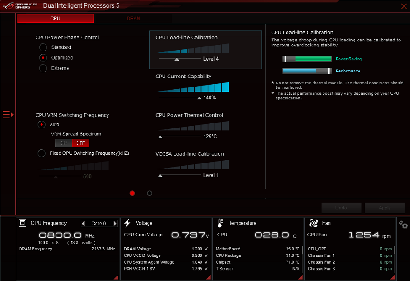Click the Fan panel fan icon
410x281 pixels.
313,223
